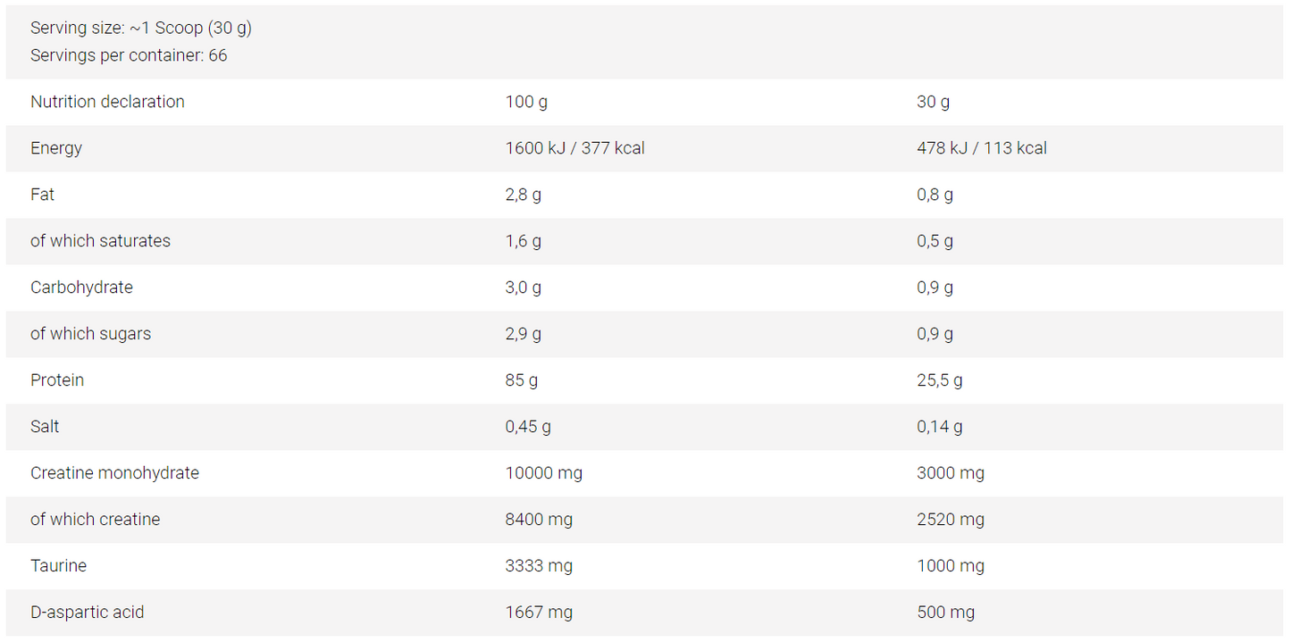
Task: Click the 'Salt' row label
Action: pyautogui.click(x=45, y=427)
